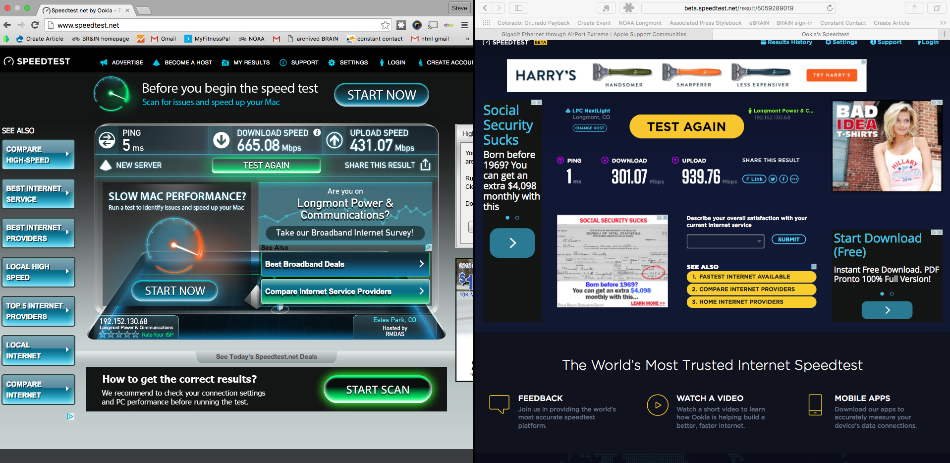
Task: Click the share icon beside Share This Result
Action: click(x=425, y=165)
